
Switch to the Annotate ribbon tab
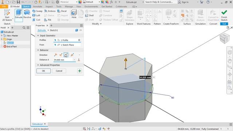pos(37,7)
